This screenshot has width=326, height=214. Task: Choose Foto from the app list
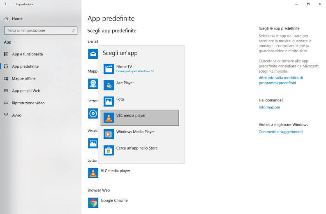[x=140, y=101]
